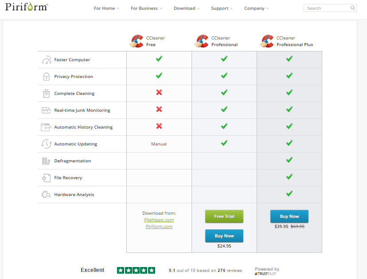
Task: Click the red X for Automatic History Cleaning
Action: pos(159,126)
